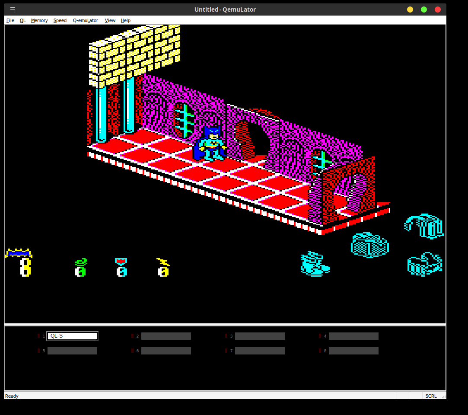Open the View menu
The image size is (468, 415).
click(x=110, y=20)
